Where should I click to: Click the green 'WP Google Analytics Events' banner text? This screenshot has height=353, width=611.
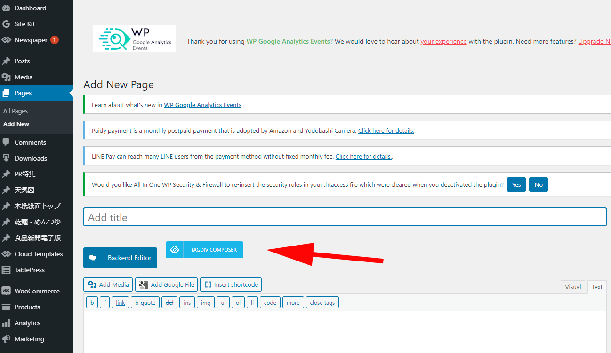[288, 41]
